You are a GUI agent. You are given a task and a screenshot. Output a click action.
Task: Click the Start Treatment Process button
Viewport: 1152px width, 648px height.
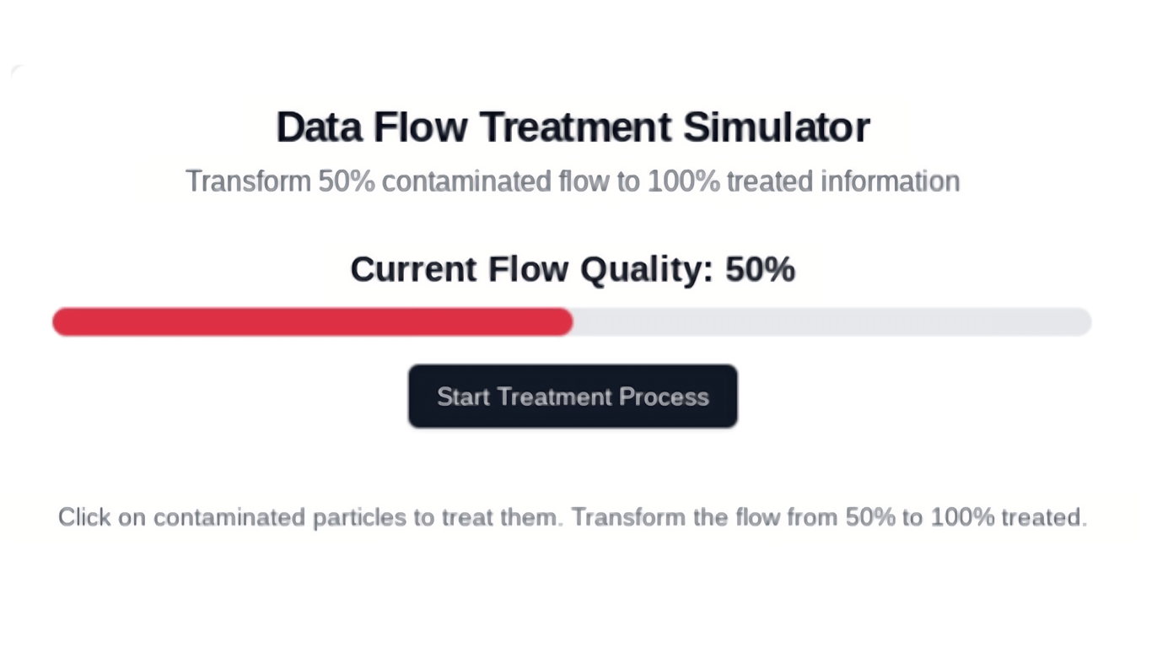click(573, 397)
